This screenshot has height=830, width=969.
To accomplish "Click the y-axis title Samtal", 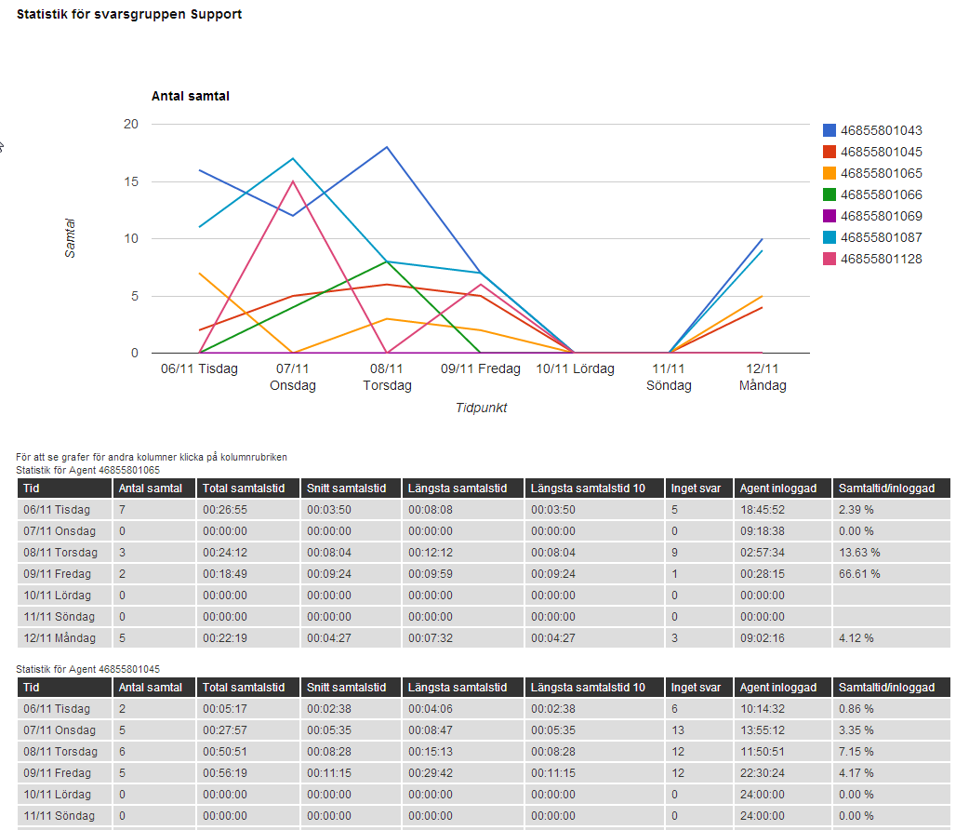I will click(70, 238).
